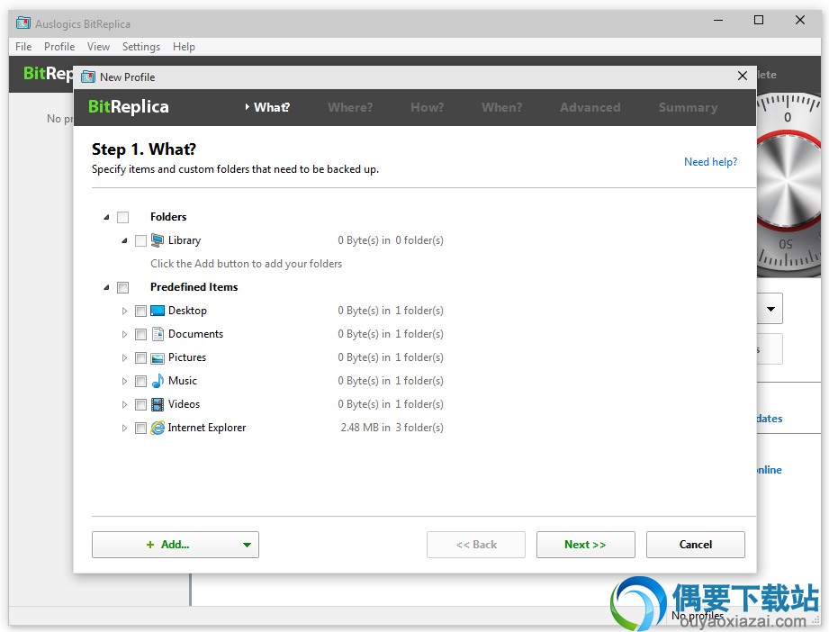Screen dimensions: 829x632
Task: Open the Add button dropdown arrow
Action: pyautogui.click(x=247, y=545)
